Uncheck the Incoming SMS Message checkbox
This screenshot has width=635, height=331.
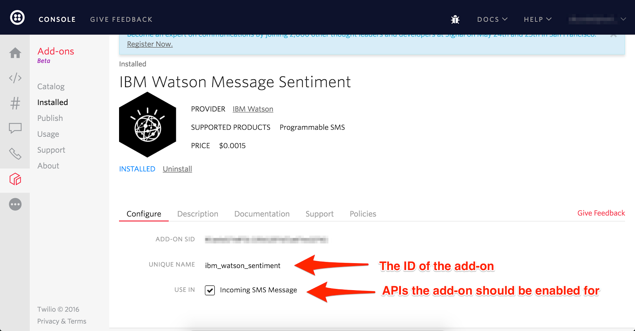click(x=210, y=290)
